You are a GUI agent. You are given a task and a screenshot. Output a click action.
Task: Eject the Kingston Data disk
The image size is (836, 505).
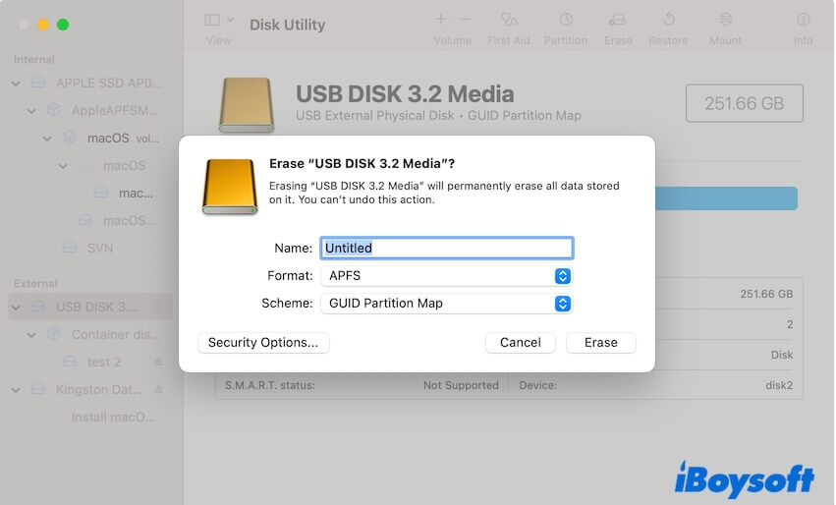159,390
